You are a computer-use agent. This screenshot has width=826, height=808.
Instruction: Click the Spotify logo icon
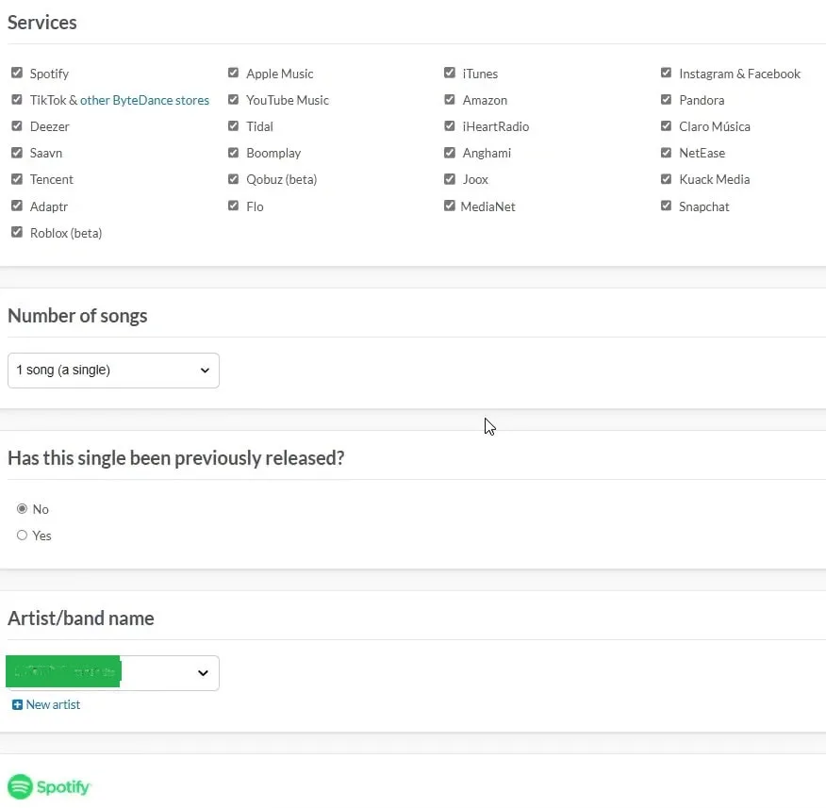(21, 787)
